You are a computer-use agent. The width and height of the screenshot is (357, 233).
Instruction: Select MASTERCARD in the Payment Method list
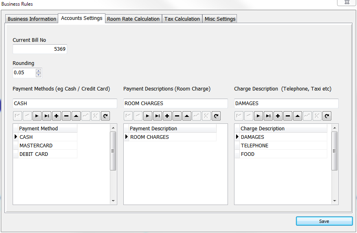(36, 146)
